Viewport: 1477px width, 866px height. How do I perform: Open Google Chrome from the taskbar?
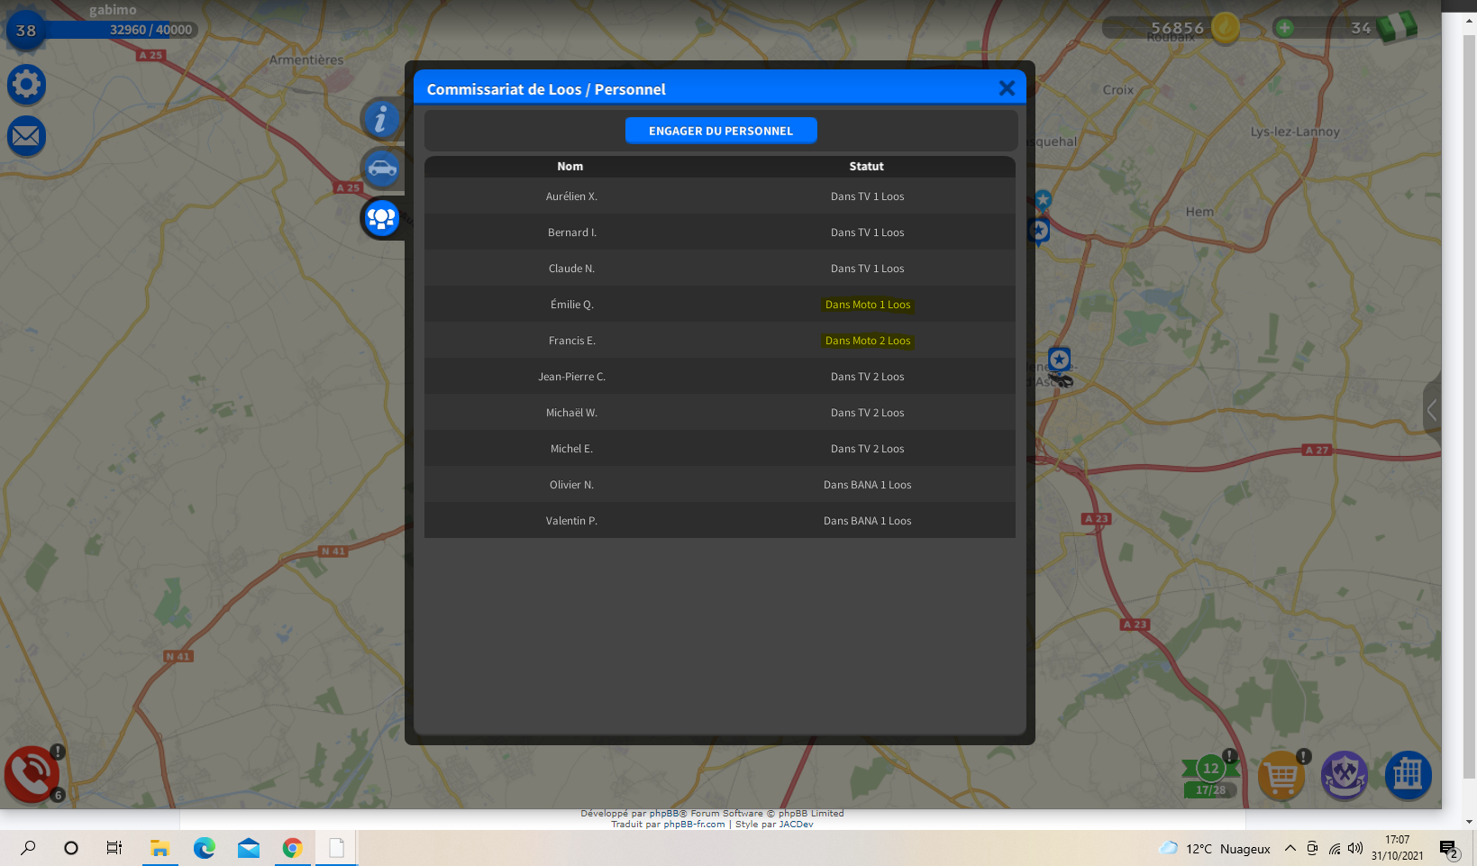292,848
